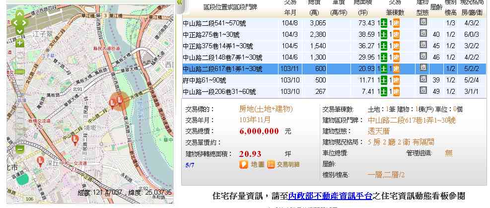The height and width of the screenshot is (208, 490).
Task: Click the 透 building type icon in 206巷 row
Action: coord(423,90)
